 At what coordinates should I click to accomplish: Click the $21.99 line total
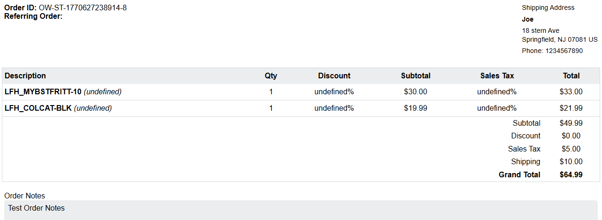click(571, 108)
